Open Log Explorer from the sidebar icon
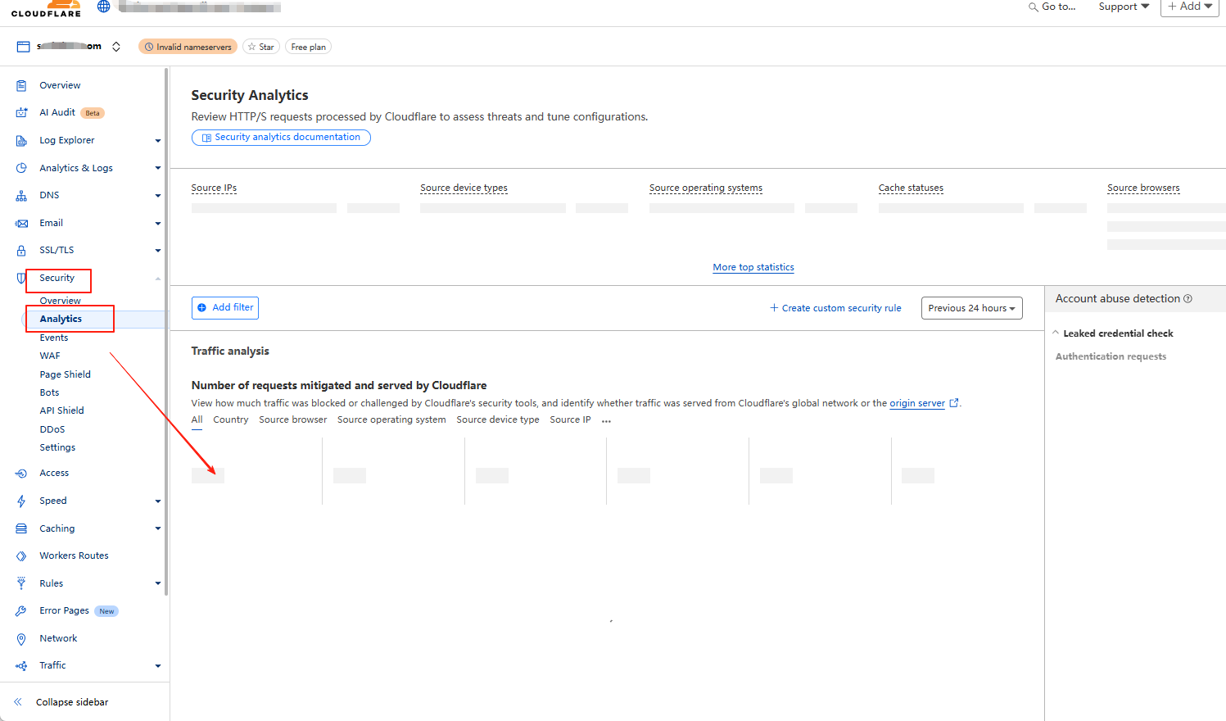 point(22,140)
